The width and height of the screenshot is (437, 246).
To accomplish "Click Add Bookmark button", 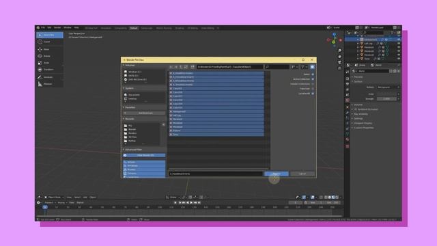I will click(x=144, y=113).
